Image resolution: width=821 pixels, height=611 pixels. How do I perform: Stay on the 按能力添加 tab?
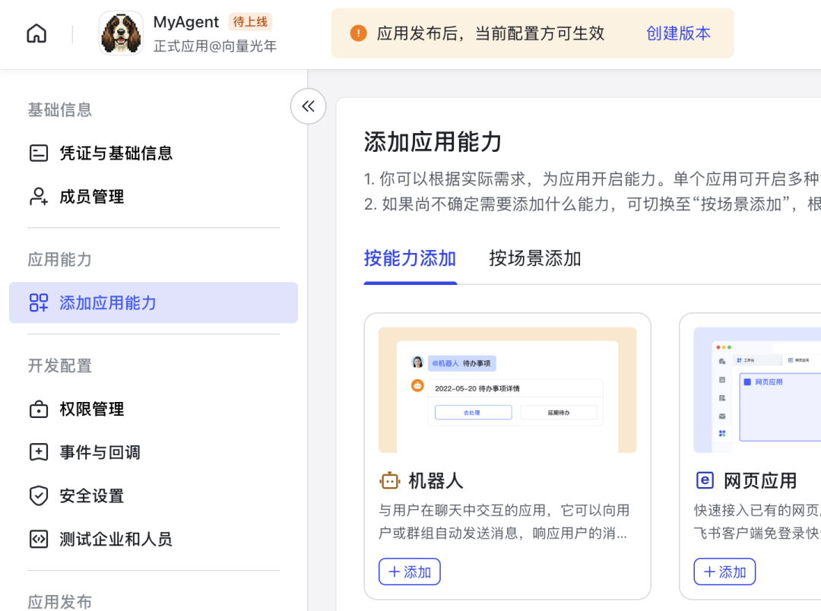click(x=410, y=258)
